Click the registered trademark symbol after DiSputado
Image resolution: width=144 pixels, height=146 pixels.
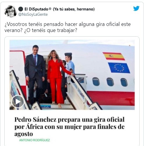coord(50,9)
